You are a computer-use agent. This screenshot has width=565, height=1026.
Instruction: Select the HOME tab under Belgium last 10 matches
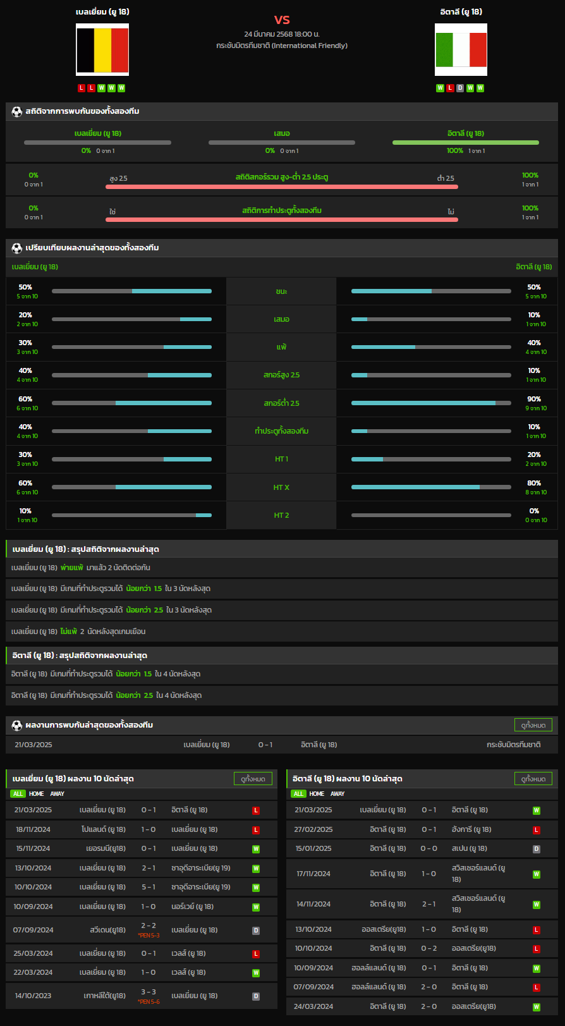(x=37, y=794)
